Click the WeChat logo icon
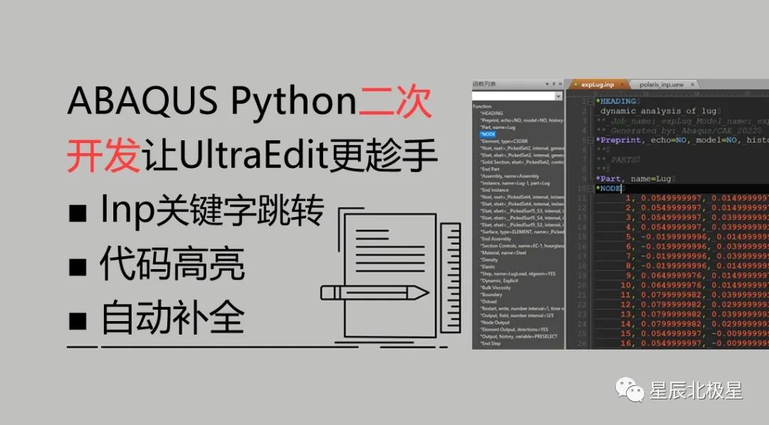Image resolution: width=769 pixels, height=425 pixels. coord(629,389)
